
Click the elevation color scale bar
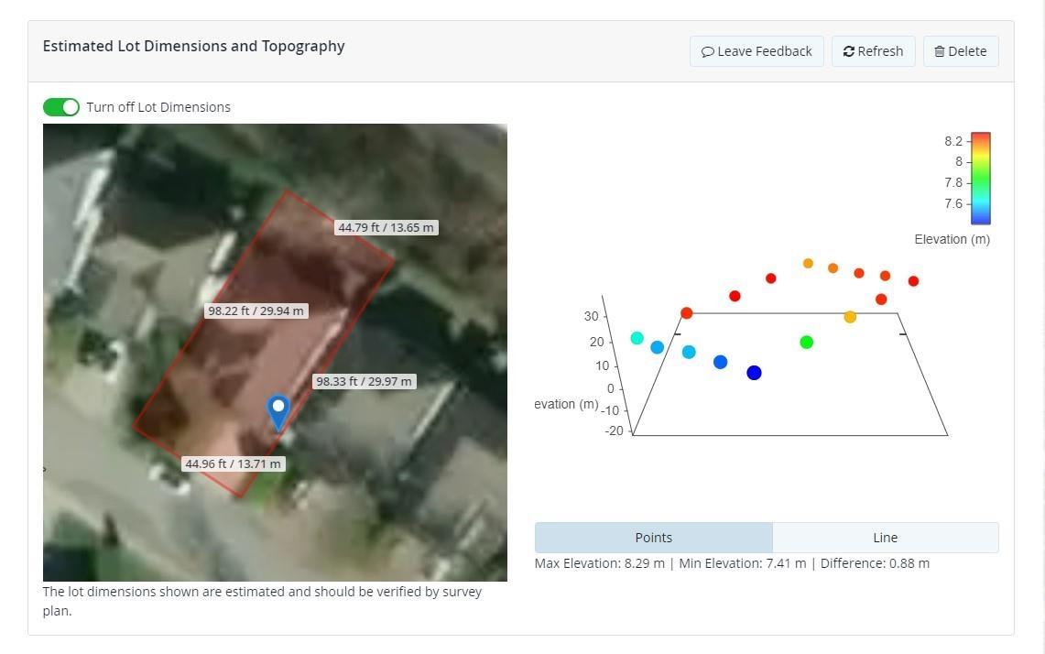[x=980, y=179]
